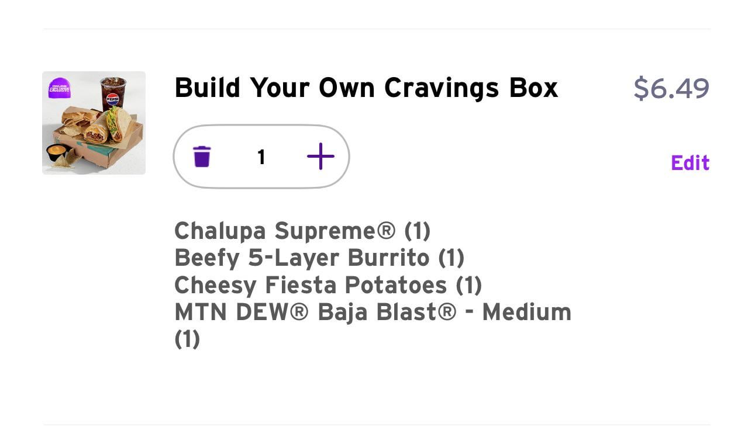The height and width of the screenshot is (441, 741).
Task: Select the Cheesy Fiesta Potatoes line
Action: tap(328, 285)
